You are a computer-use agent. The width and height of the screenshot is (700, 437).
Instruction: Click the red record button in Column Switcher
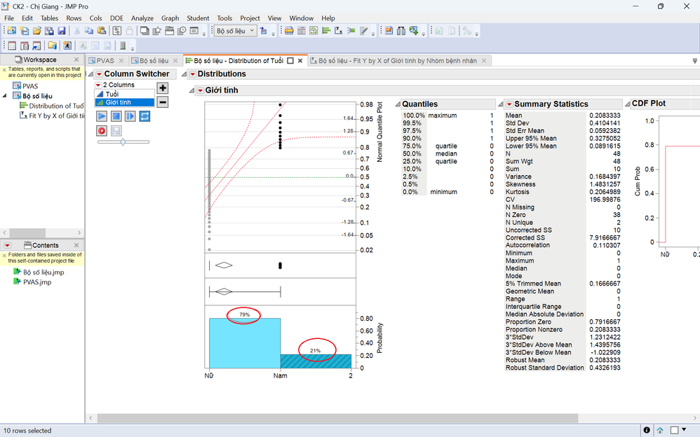click(102, 130)
